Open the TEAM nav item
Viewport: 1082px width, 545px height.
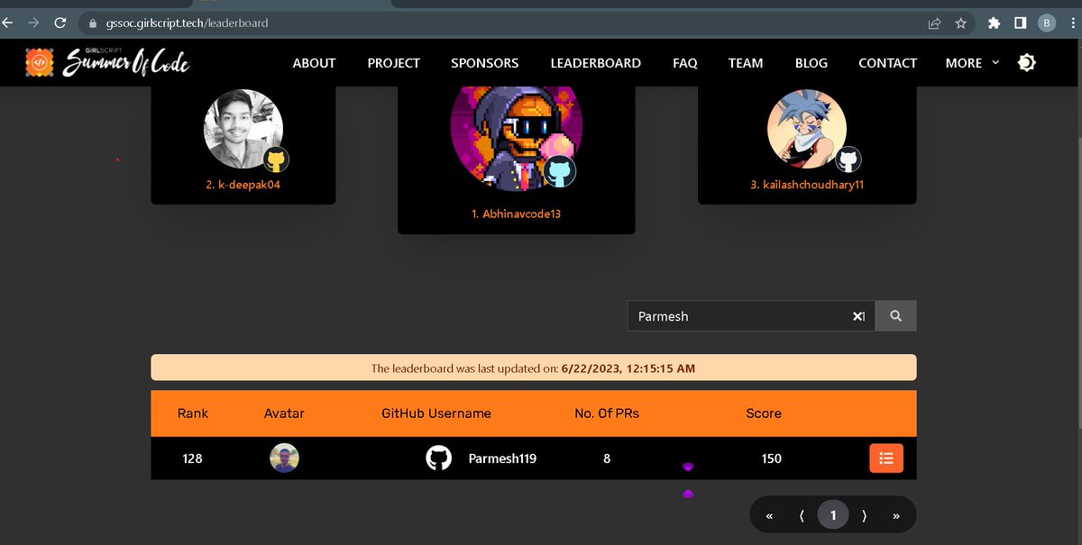746,63
